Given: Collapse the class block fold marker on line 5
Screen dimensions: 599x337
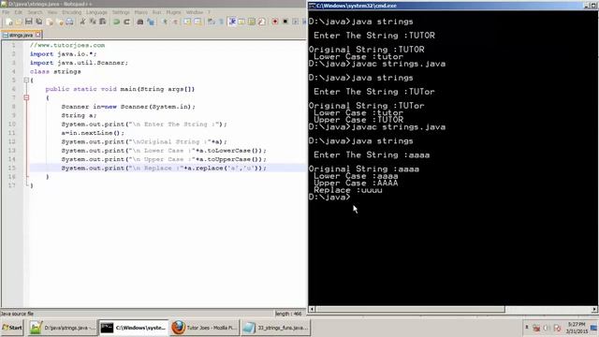Looking at the screenshot, I should pos(26,81).
